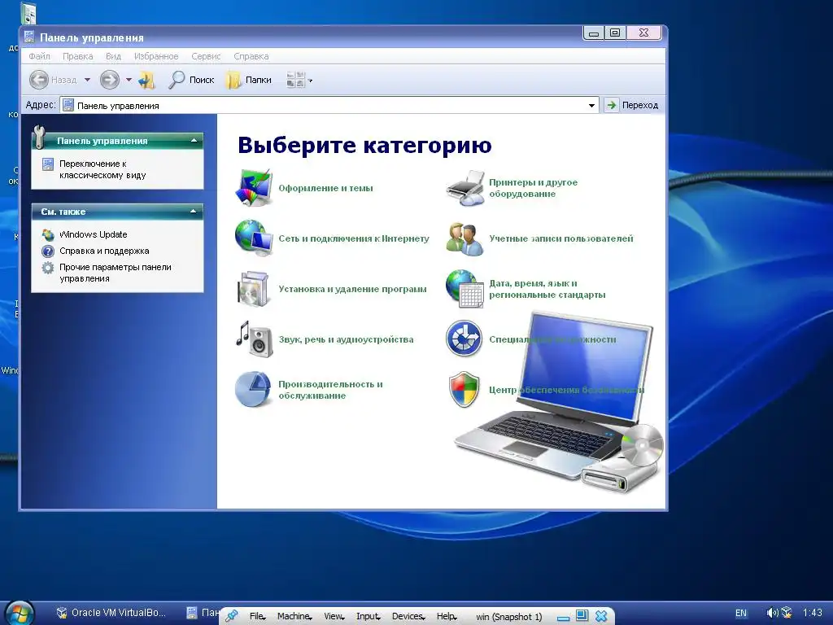Click Звук, речь и аудиоустройства link
This screenshot has height=625, width=833.
(346, 339)
